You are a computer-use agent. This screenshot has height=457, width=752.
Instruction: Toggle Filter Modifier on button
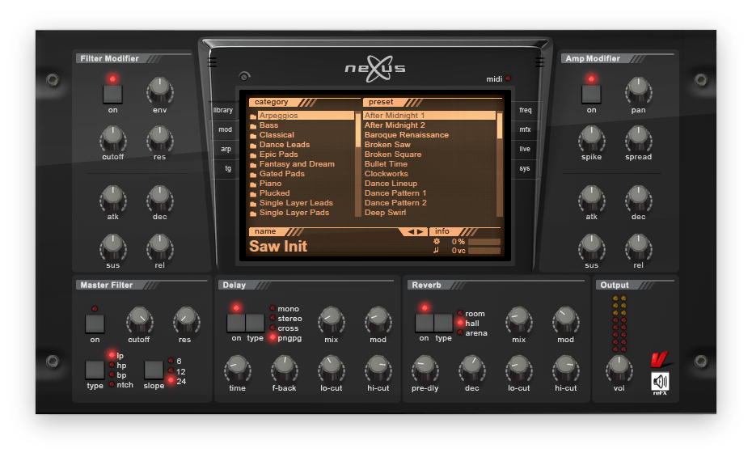click(112, 94)
